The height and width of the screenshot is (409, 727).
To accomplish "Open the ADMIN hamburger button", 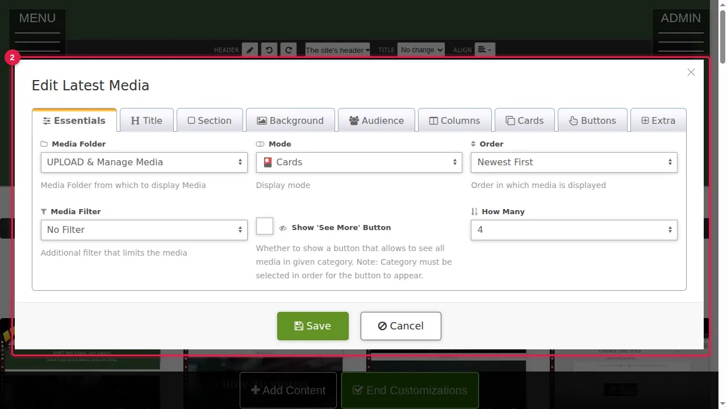I will pyautogui.click(x=681, y=32).
